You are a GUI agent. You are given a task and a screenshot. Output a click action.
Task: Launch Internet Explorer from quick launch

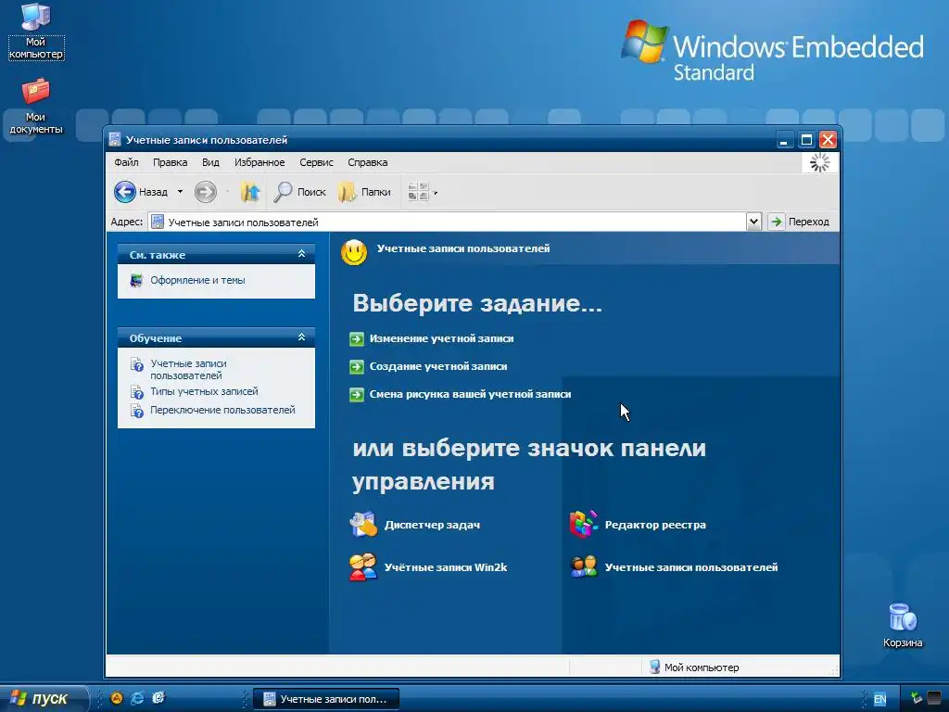click(x=137, y=698)
